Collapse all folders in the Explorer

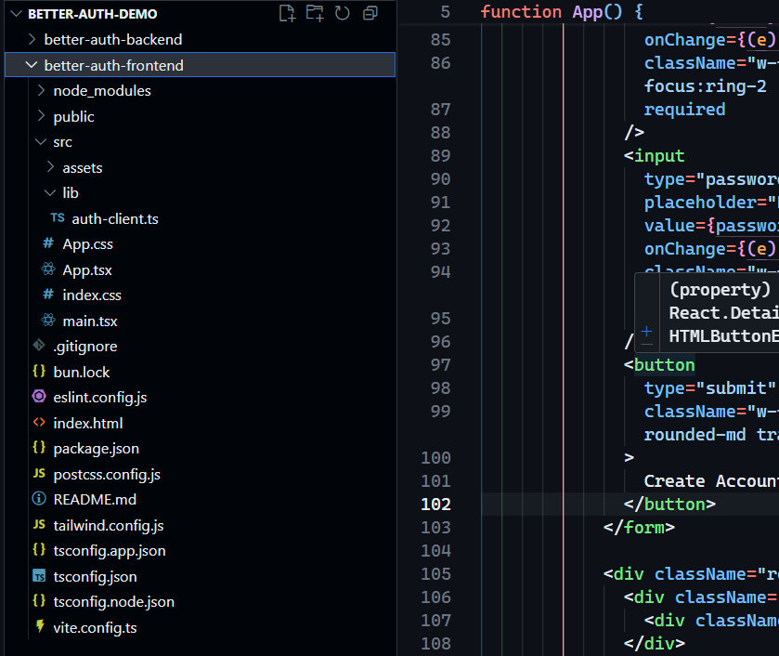point(370,13)
